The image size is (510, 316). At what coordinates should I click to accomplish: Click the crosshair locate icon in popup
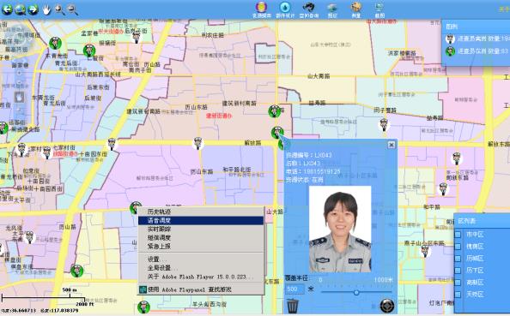coord(387,305)
